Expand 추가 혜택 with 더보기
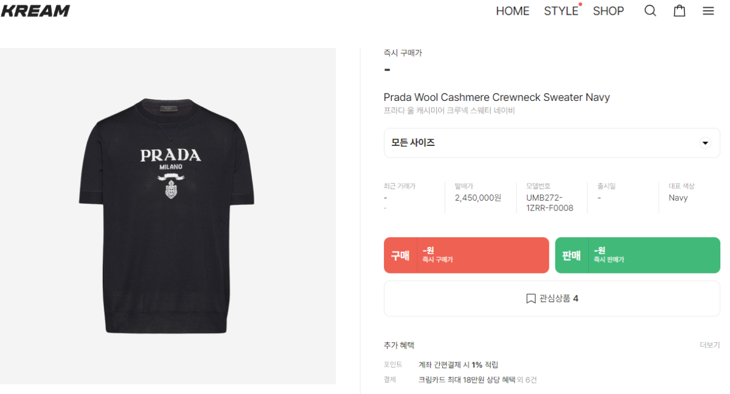 (x=709, y=345)
